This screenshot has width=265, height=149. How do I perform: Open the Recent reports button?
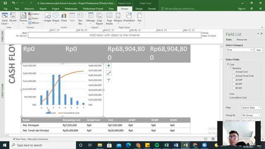13,19
